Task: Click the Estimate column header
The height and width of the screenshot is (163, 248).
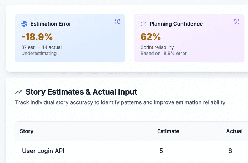Action: coord(168,131)
